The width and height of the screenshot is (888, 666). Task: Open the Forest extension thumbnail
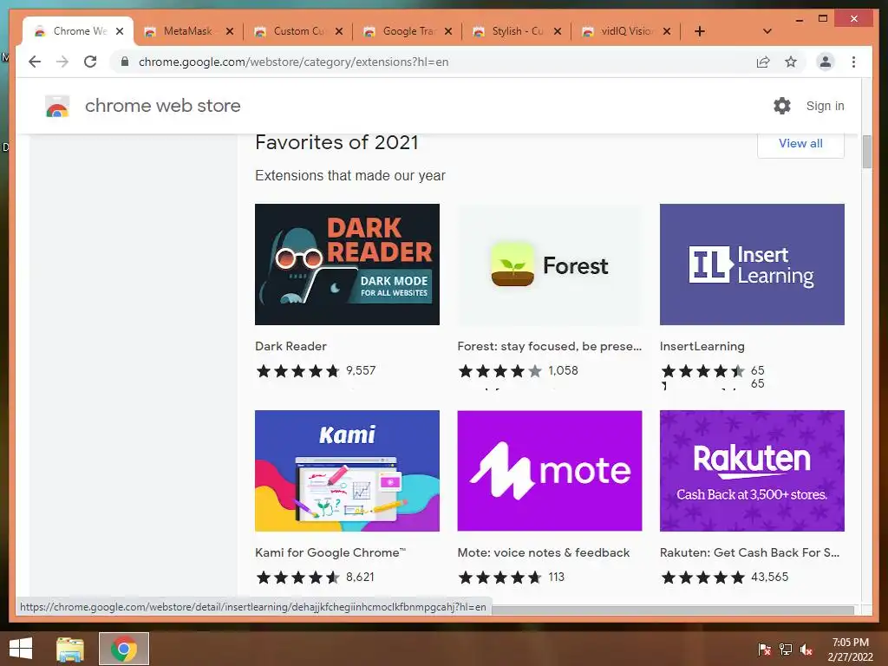[x=549, y=264]
